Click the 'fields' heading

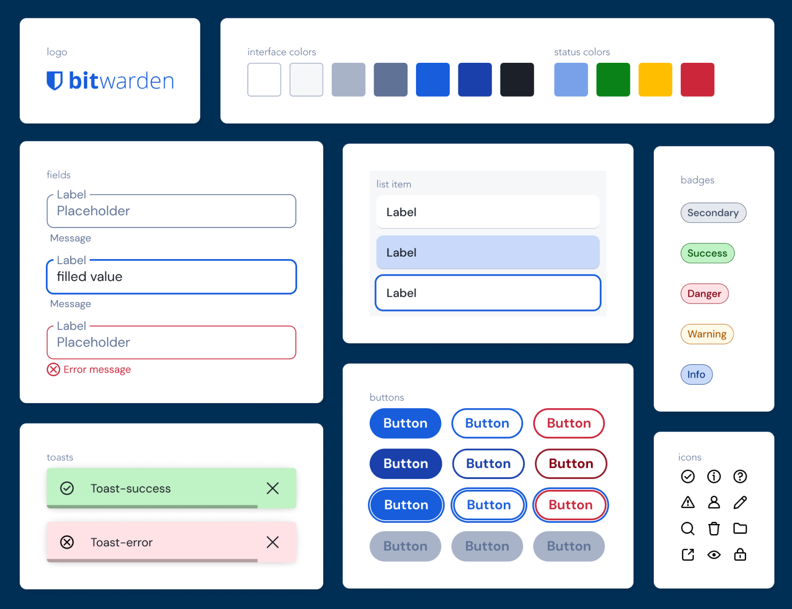(58, 174)
